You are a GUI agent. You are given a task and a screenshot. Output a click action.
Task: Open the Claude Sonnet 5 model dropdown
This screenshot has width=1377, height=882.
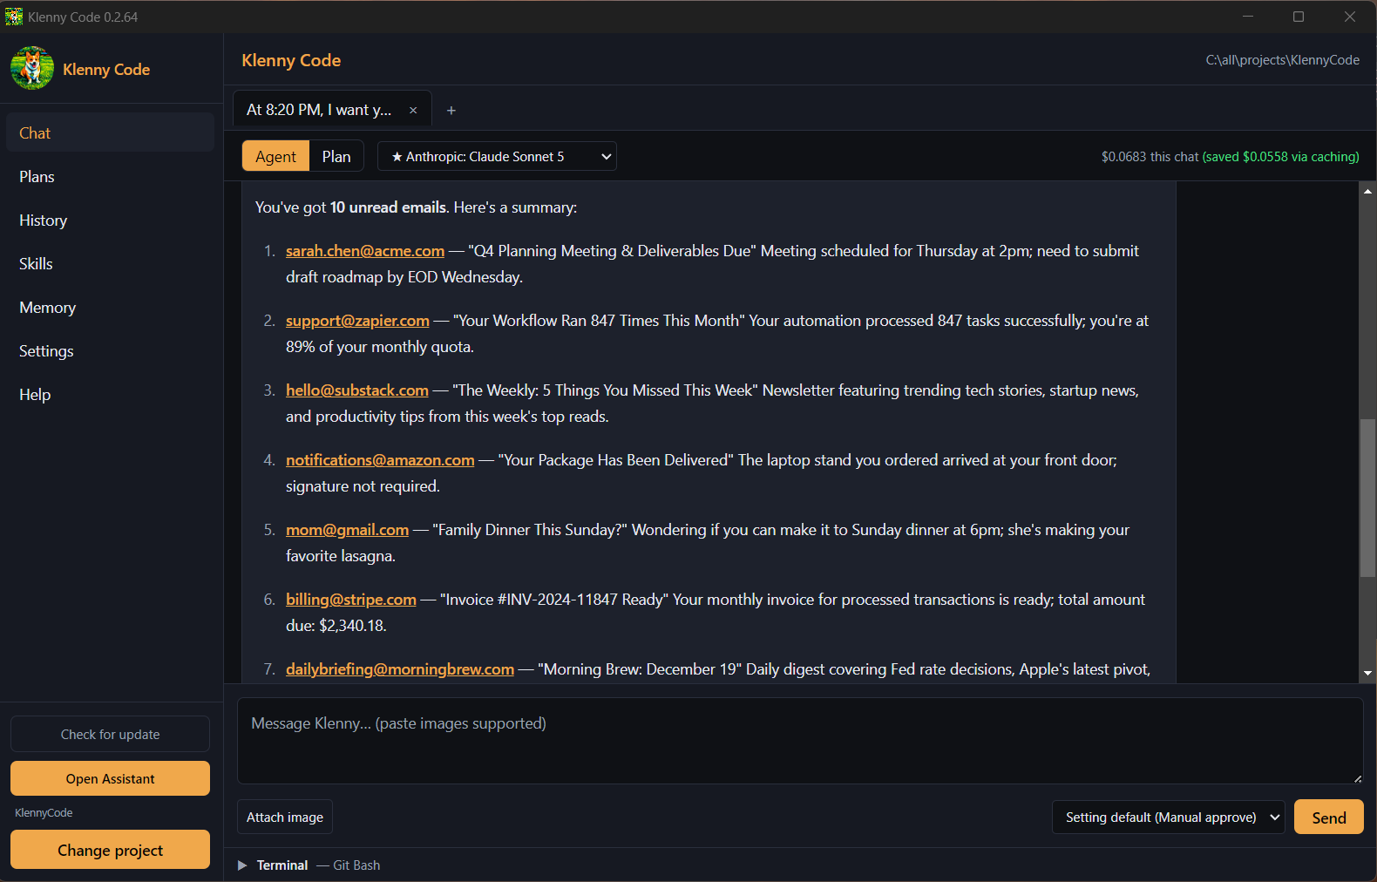(497, 156)
